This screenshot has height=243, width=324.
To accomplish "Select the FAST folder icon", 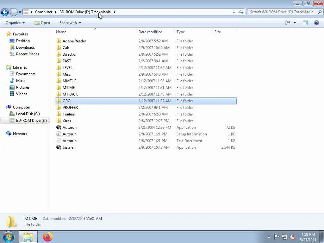I will pos(59,61).
